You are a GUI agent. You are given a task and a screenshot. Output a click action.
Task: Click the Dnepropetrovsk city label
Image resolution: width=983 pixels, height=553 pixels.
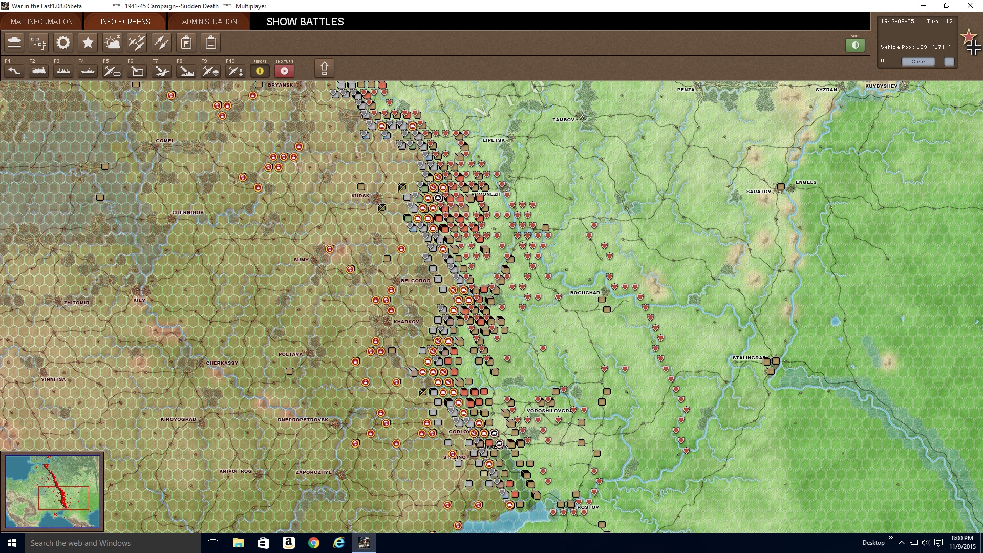pos(303,420)
